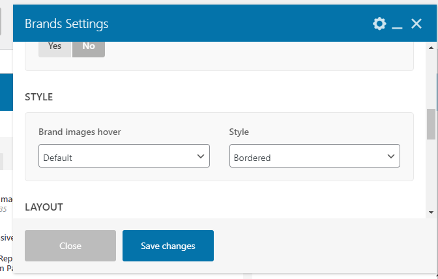The image size is (438, 279).
Task: Minimize the Brands Settings panel
Action: [398, 24]
